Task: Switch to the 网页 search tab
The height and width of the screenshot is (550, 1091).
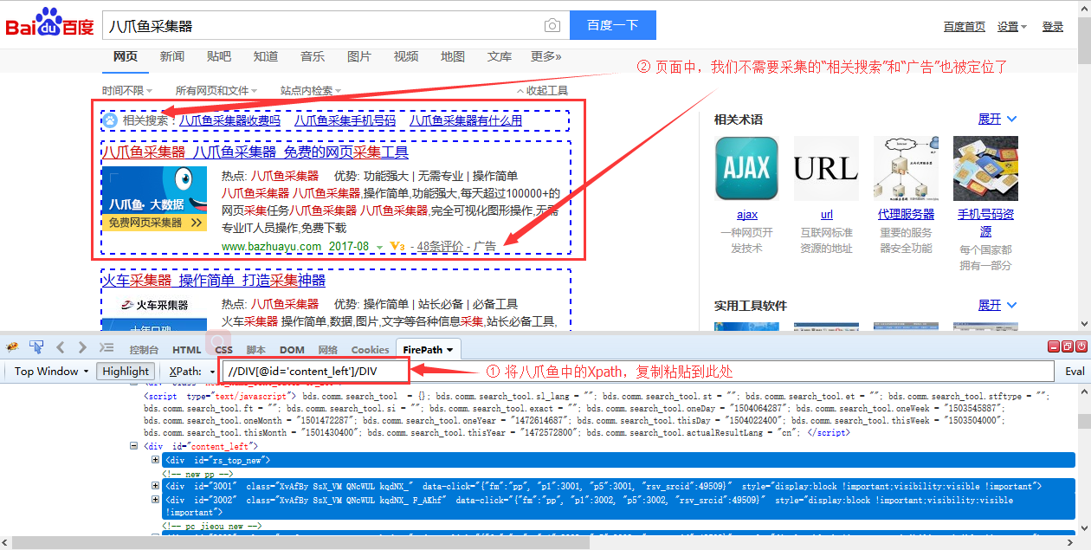Action: click(x=126, y=57)
